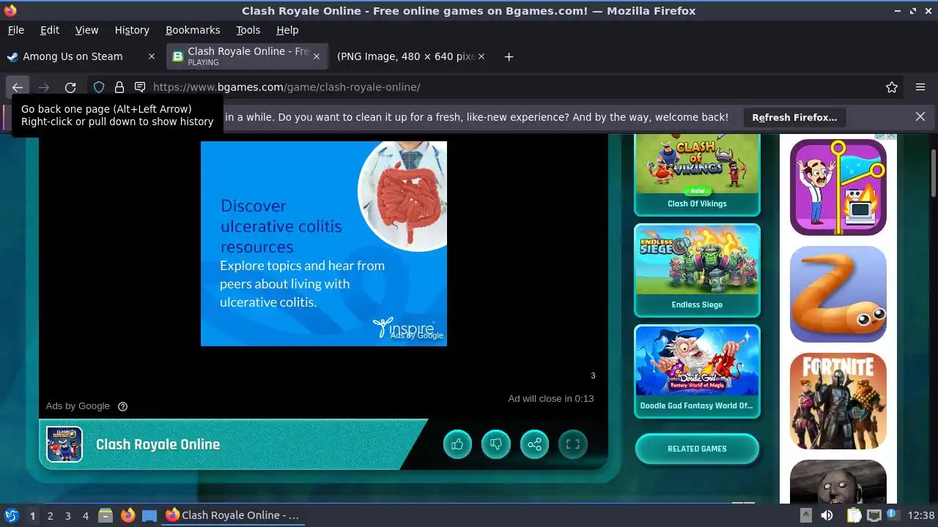Close the PNG Image tab
This screenshot has width=938, height=527.
point(481,56)
